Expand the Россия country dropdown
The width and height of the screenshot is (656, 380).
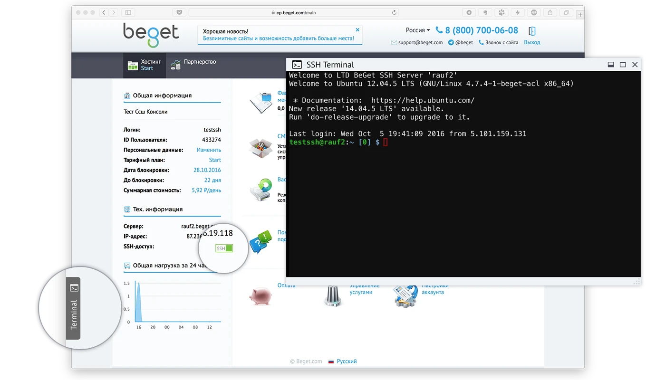tap(417, 30)
